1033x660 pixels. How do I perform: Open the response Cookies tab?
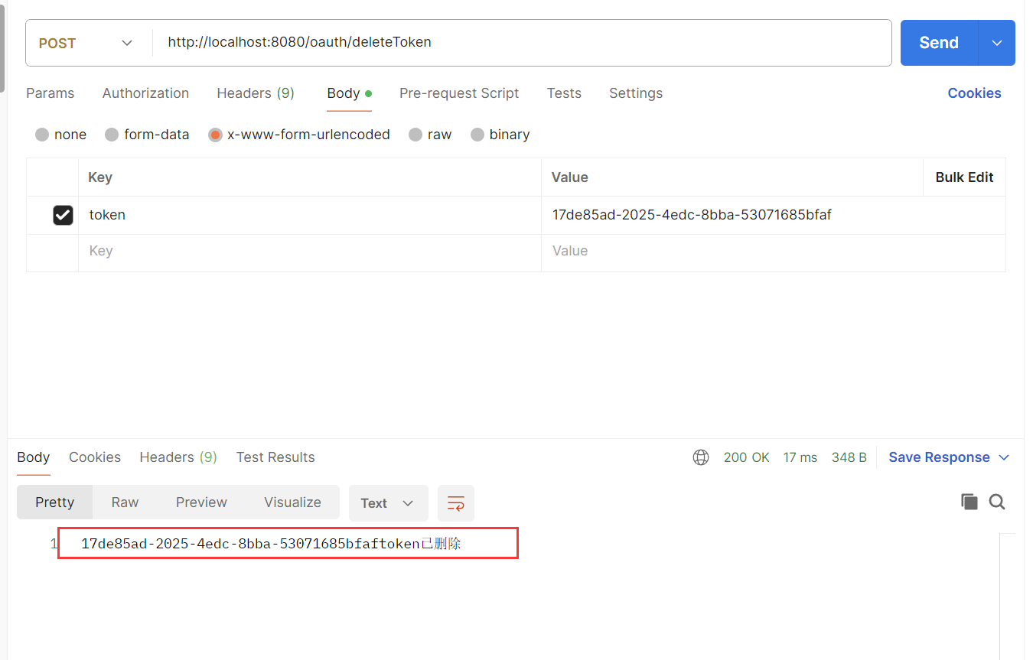click(x=95, y=457)
